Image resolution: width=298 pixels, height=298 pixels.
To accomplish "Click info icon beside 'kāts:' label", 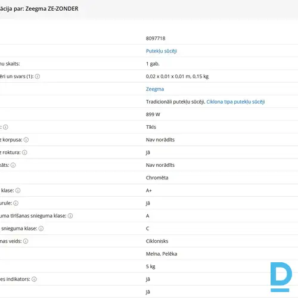I will coord(13,165).
